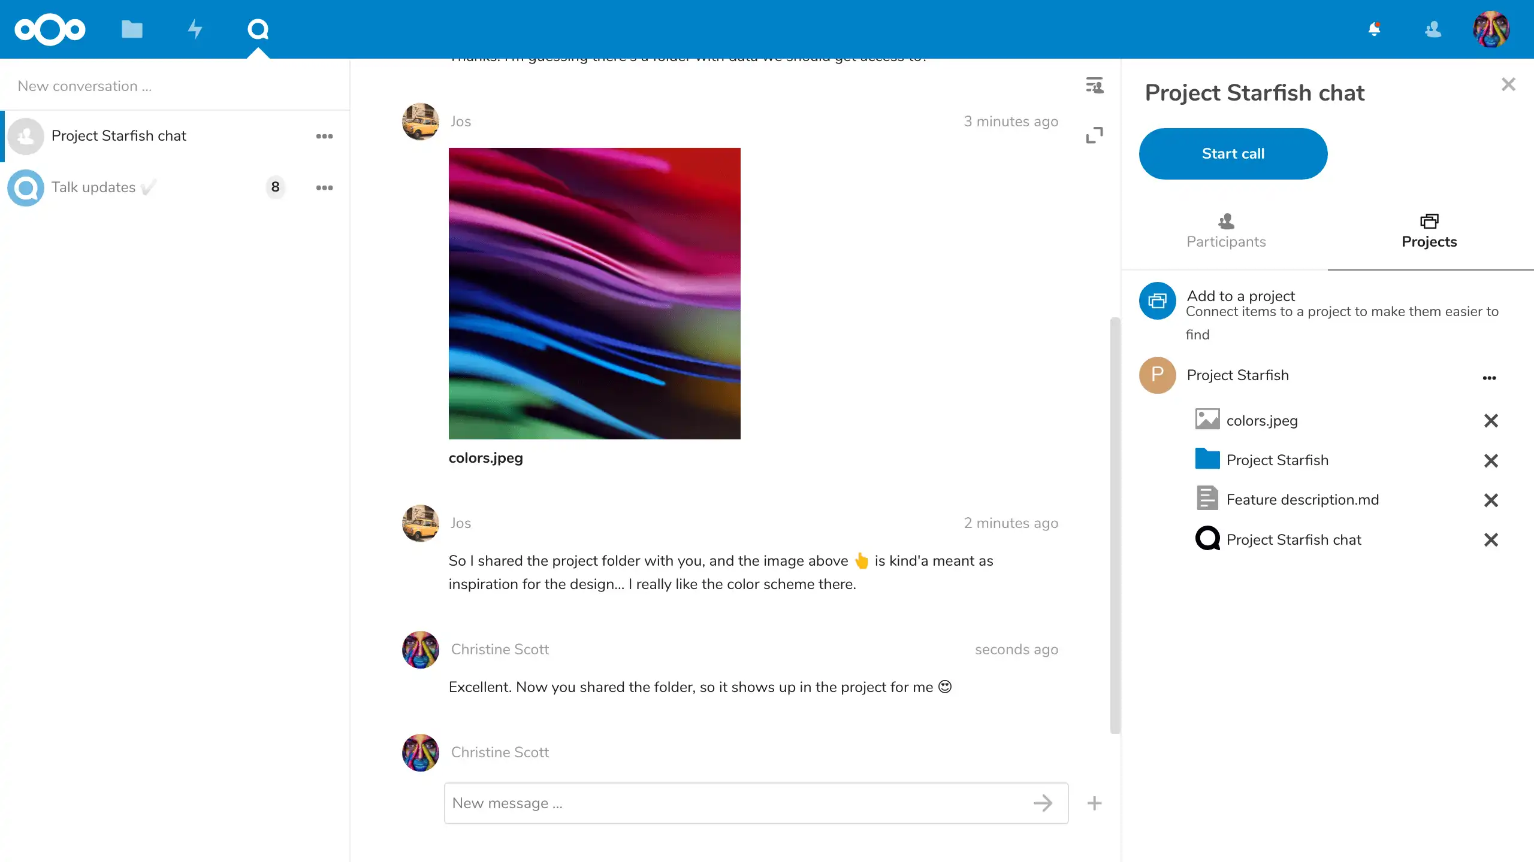Switch to Participants panel tab

[x=1227, y=229]
